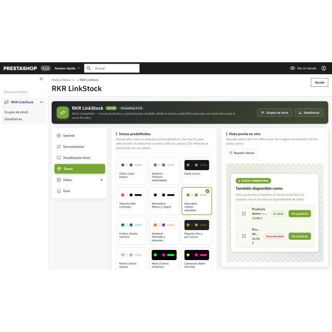
Task: Click the Estadísticas bar chart icon in banner
Action: (300, 113)
